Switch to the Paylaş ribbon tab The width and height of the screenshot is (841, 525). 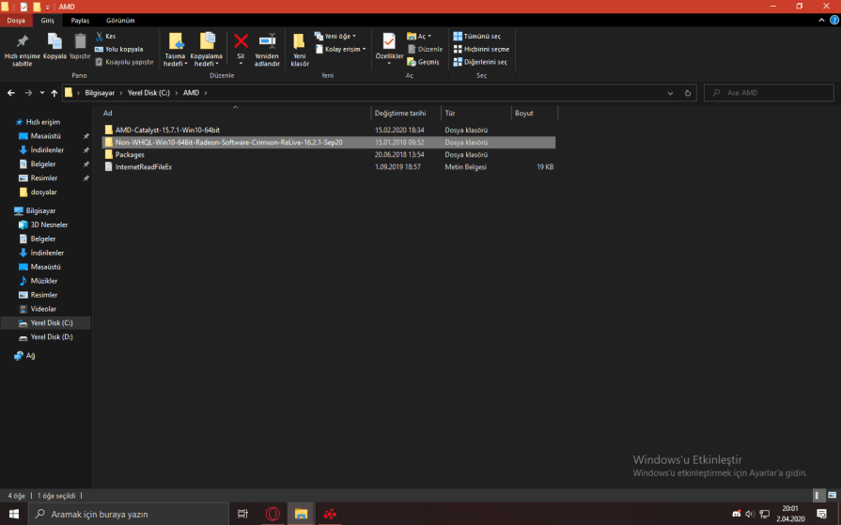(x=80, y=21)
